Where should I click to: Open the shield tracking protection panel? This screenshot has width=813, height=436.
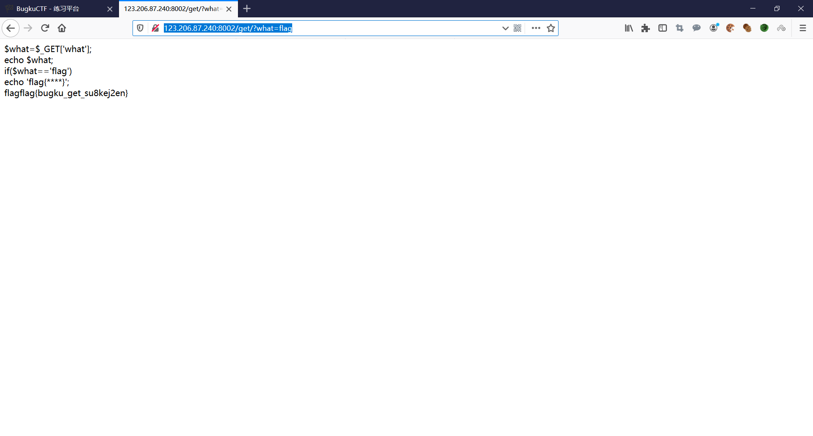140,28
